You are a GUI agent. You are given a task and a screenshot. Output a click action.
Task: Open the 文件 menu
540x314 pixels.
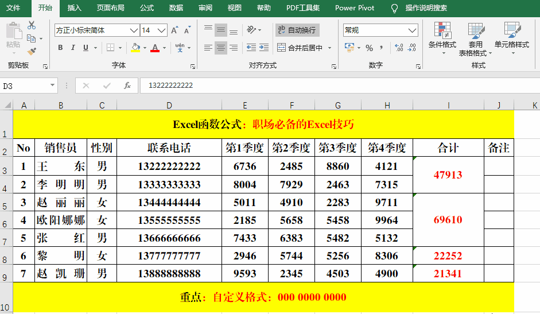pyautogui.click(x=13, y=7)
